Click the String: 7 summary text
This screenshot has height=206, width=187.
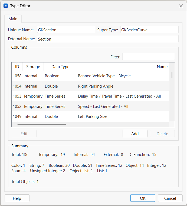[x=37, y=165]
